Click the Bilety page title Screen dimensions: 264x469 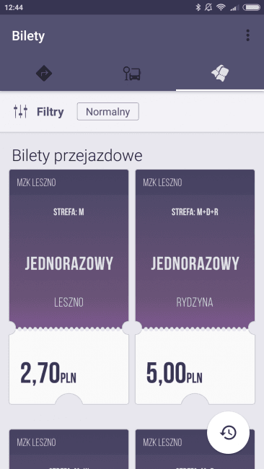click(28, 36)
